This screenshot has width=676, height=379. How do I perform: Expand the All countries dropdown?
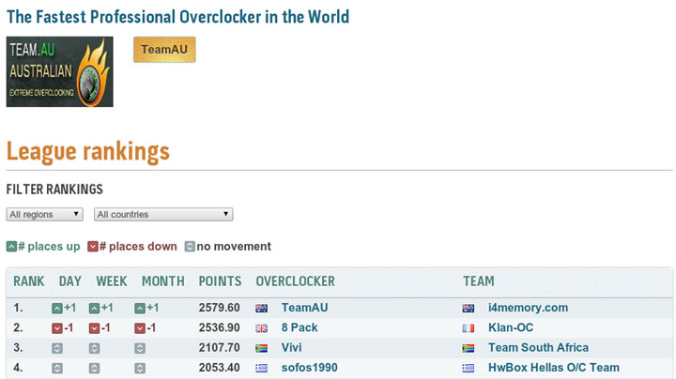(162, 214)
